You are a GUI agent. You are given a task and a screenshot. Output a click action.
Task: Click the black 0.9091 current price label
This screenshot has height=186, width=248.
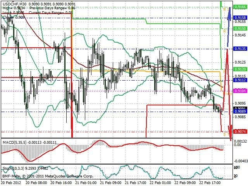click(240, 108)
